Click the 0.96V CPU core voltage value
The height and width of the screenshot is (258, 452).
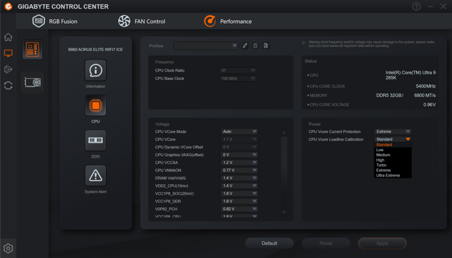429,105
